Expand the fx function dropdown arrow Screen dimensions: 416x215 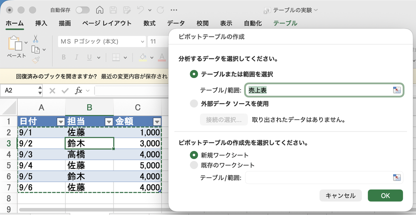click(x=88, y=91)
